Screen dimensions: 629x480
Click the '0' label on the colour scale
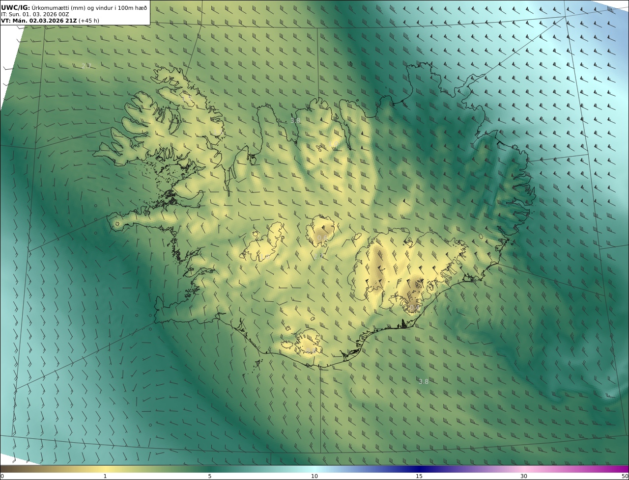pos(2,476)
